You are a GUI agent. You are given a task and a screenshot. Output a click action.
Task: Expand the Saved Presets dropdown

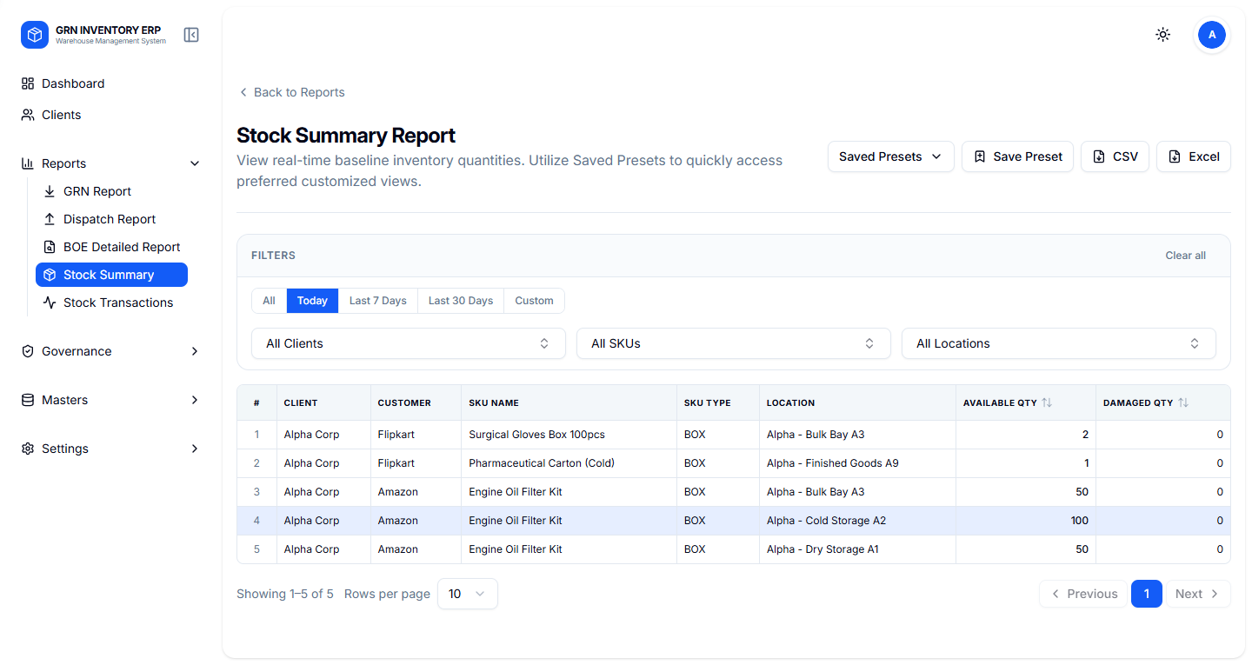[x=890, y=156]
